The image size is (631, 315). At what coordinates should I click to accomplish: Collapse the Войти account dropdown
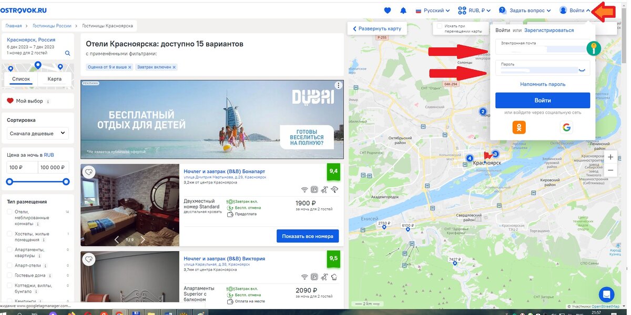click(575, 10)
